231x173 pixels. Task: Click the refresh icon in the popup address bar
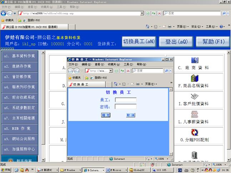click(122, 71)
